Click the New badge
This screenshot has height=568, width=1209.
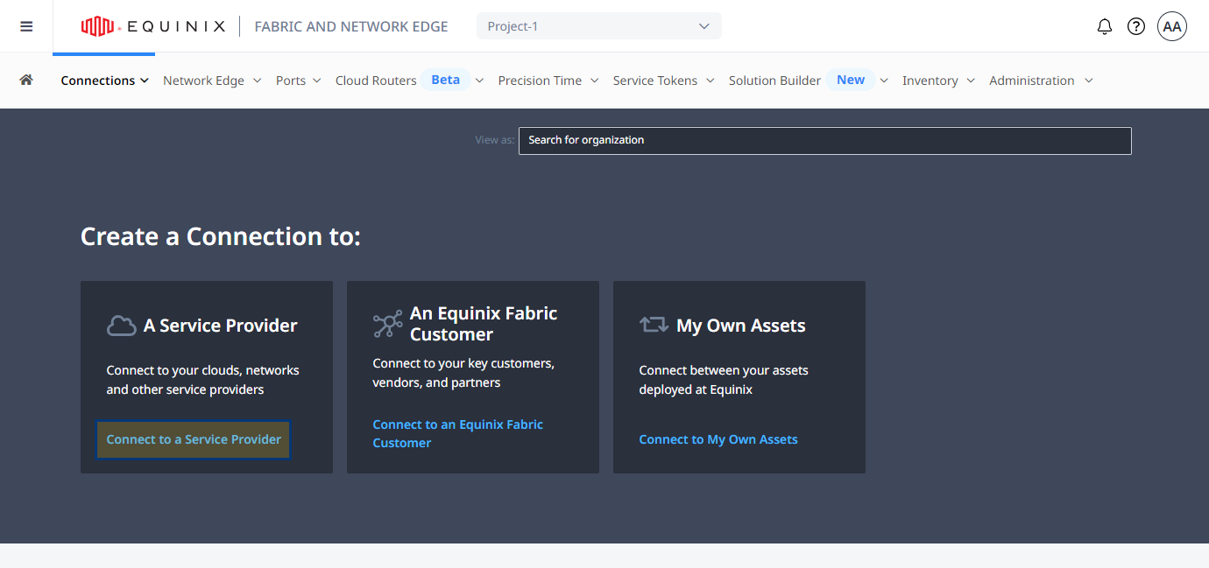tap(851, 80)
